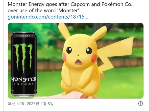Click Pikachu's open mouth
149x111 pixels.
tap(78, 62)
